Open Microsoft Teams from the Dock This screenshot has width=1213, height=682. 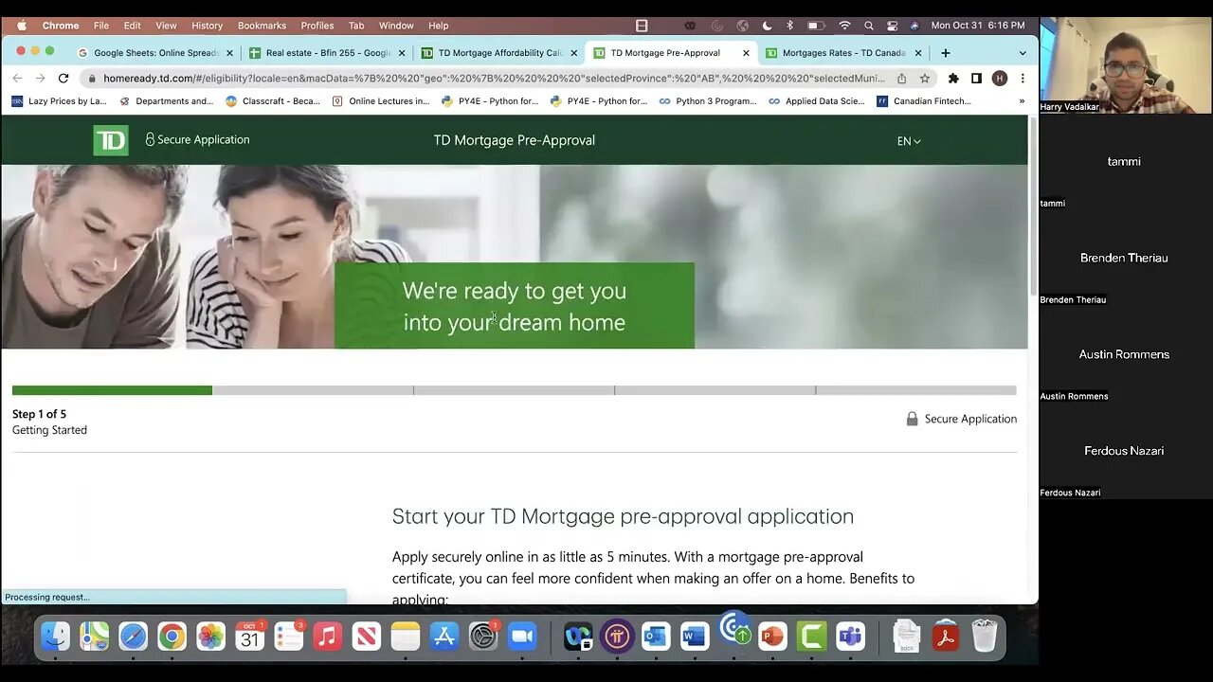click(x=850, y=637)
